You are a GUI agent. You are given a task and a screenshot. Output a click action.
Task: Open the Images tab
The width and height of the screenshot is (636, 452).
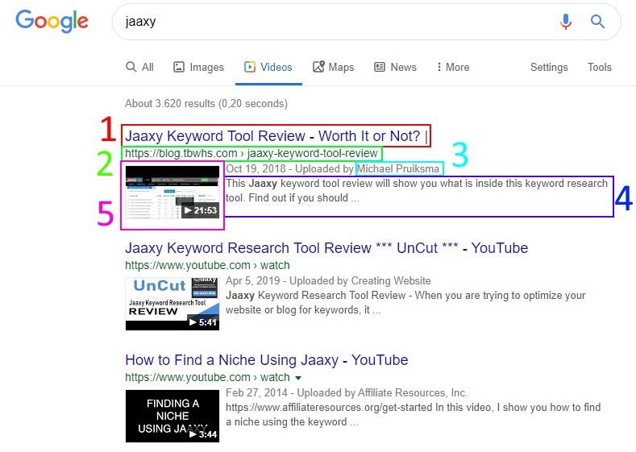[199, 67]
